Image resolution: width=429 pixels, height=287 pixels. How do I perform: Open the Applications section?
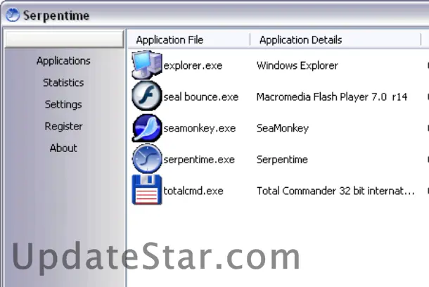[63, 60]
